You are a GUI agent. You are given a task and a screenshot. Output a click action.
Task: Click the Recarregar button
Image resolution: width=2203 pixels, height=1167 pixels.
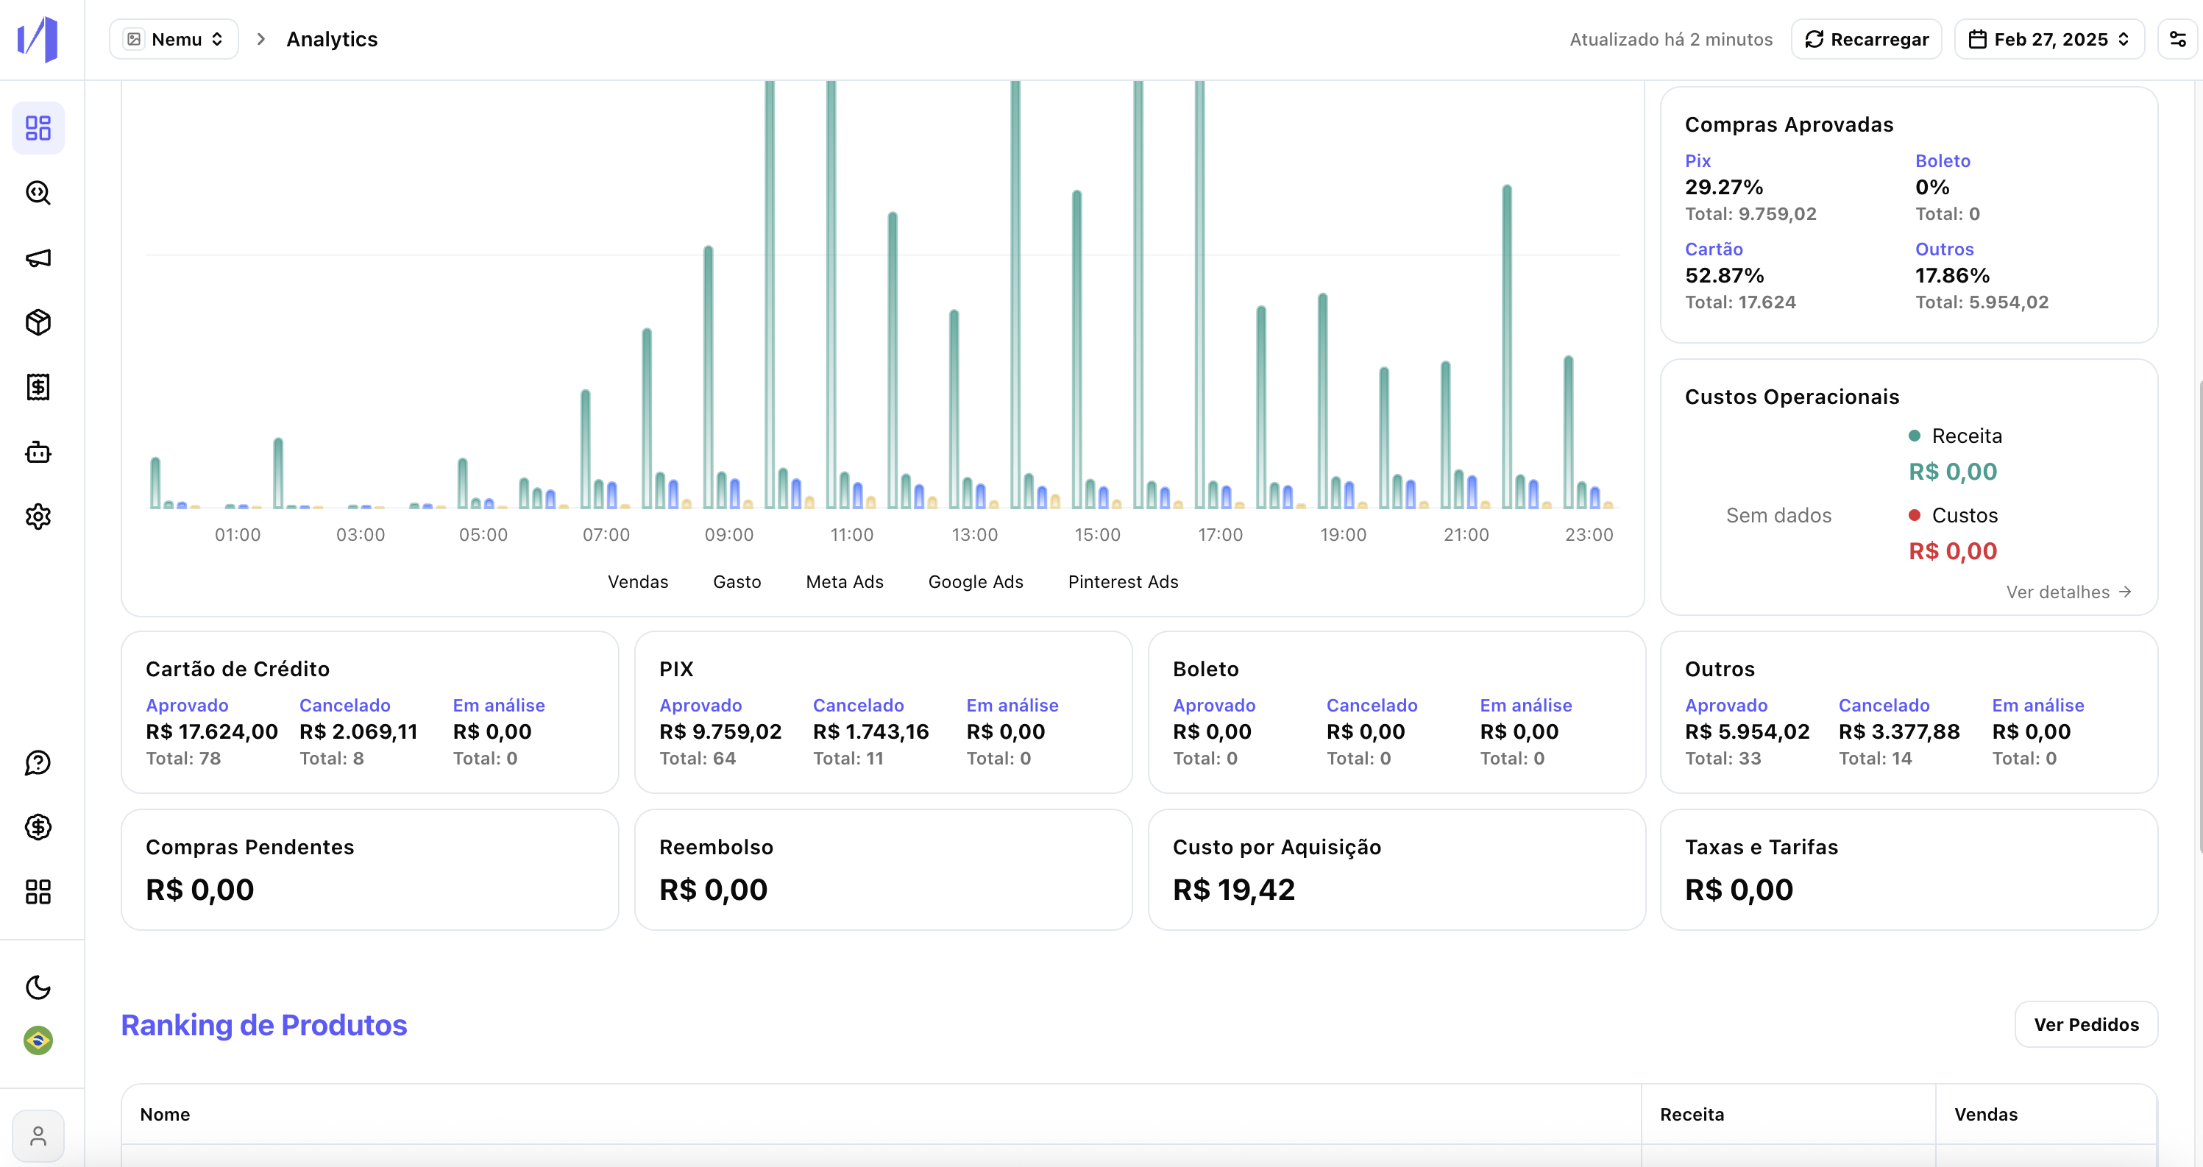coord(1866,39)
